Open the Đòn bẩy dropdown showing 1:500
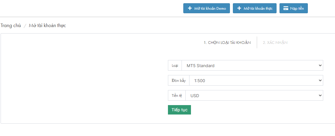 pos(256,81)
